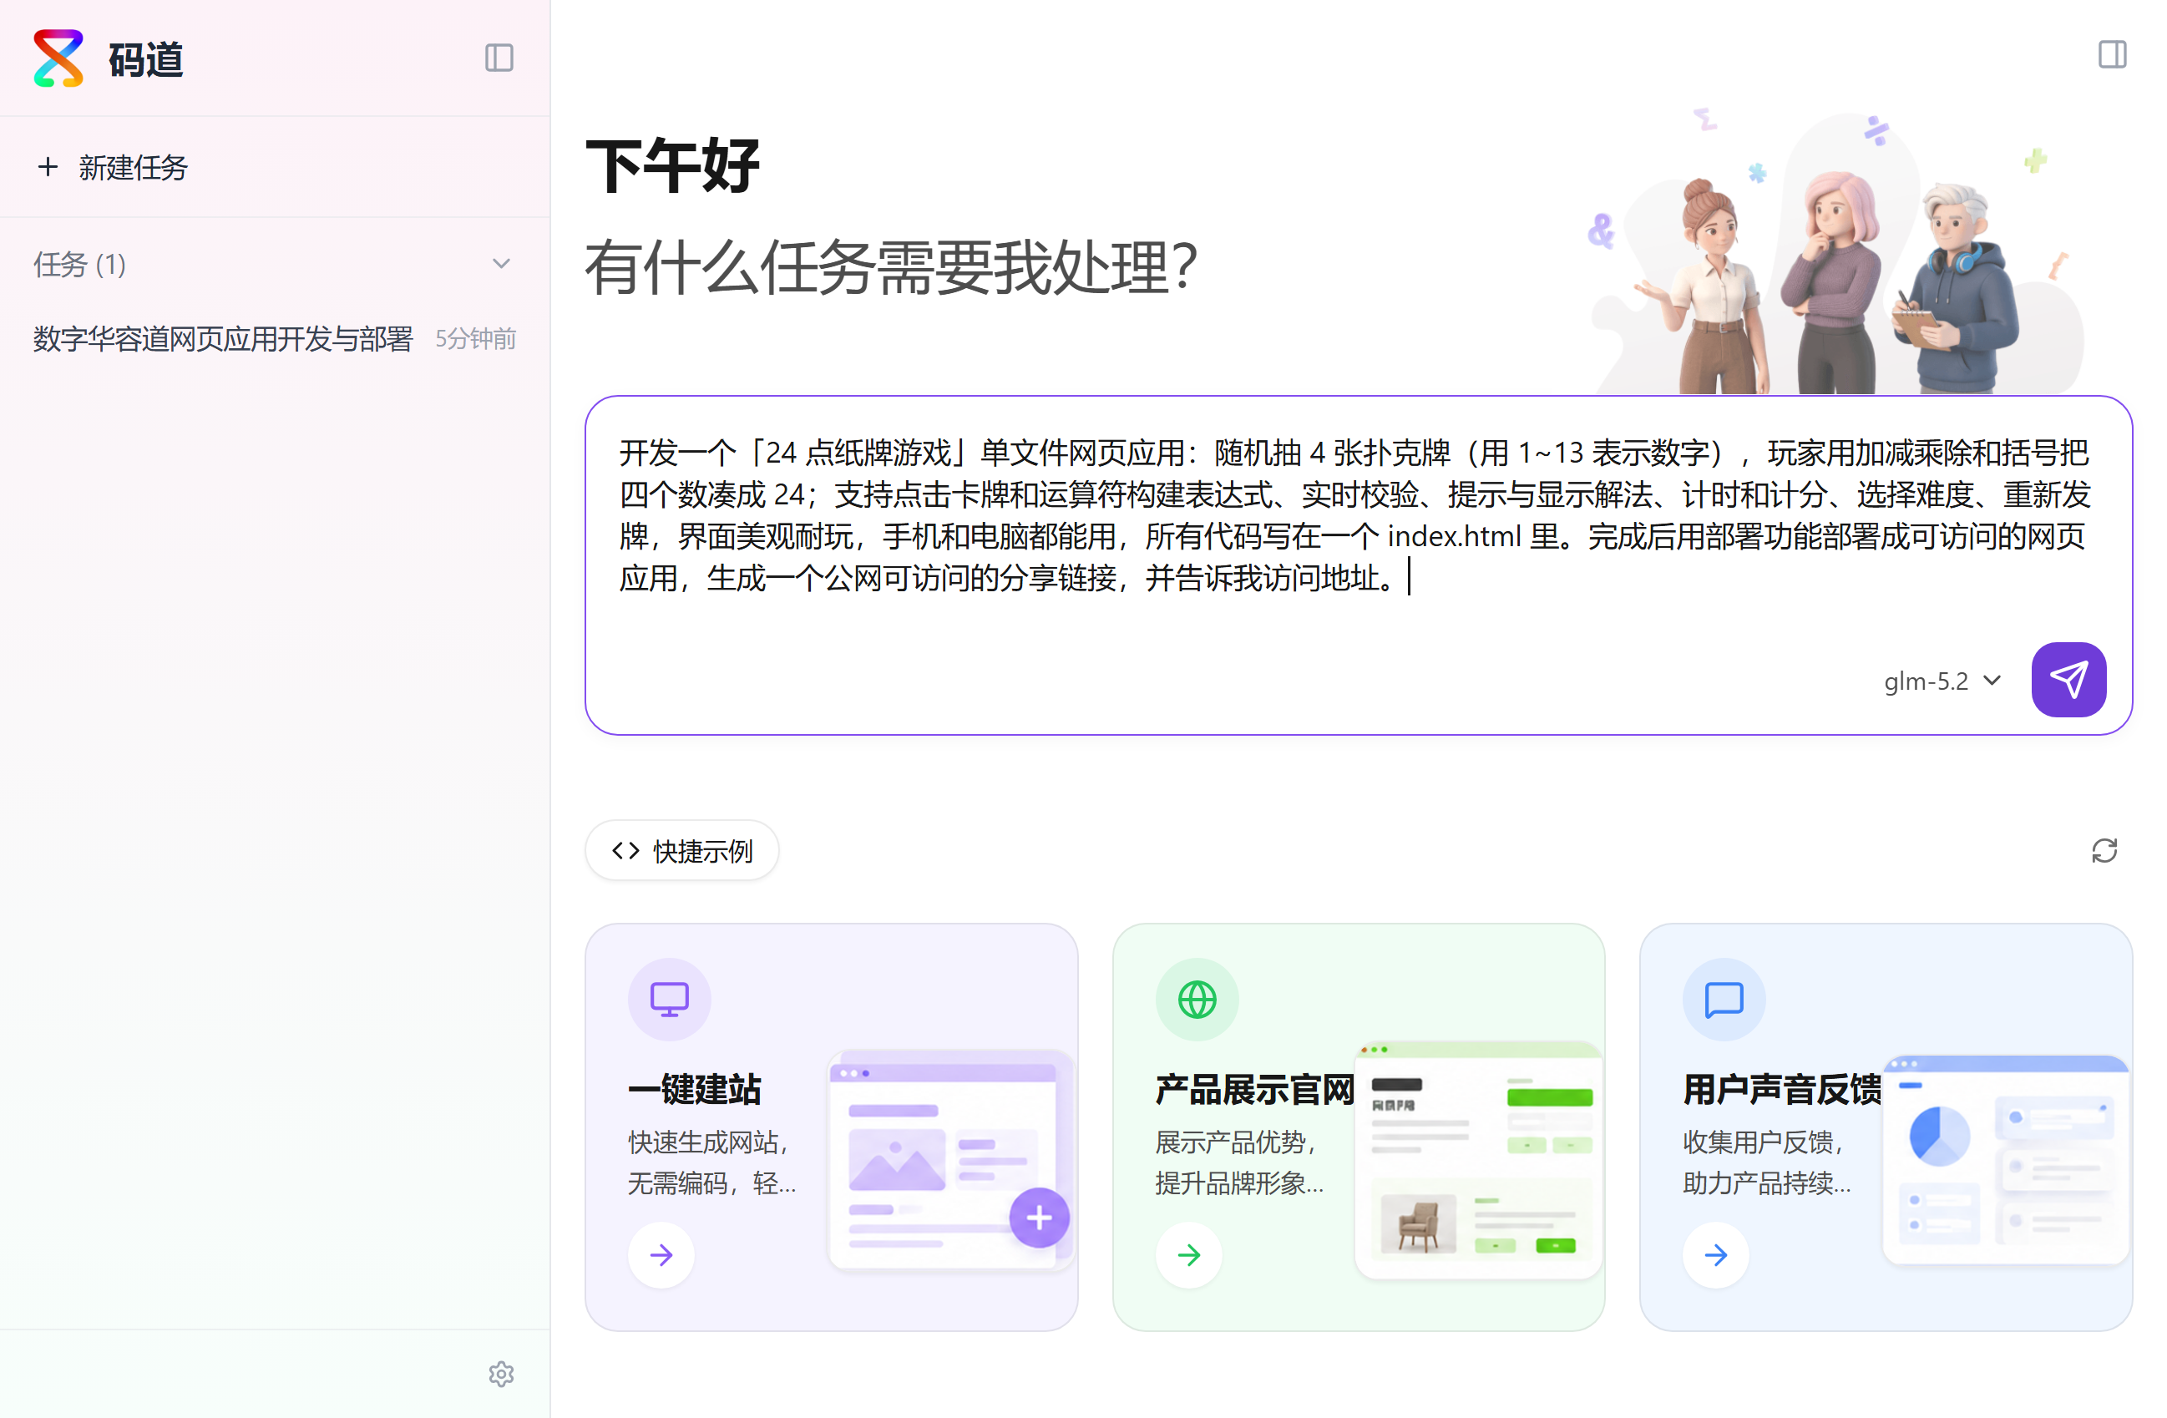Click the 码道 colorful logo icon
This screenshot has height=1418, width=2167.
point(58,58)
